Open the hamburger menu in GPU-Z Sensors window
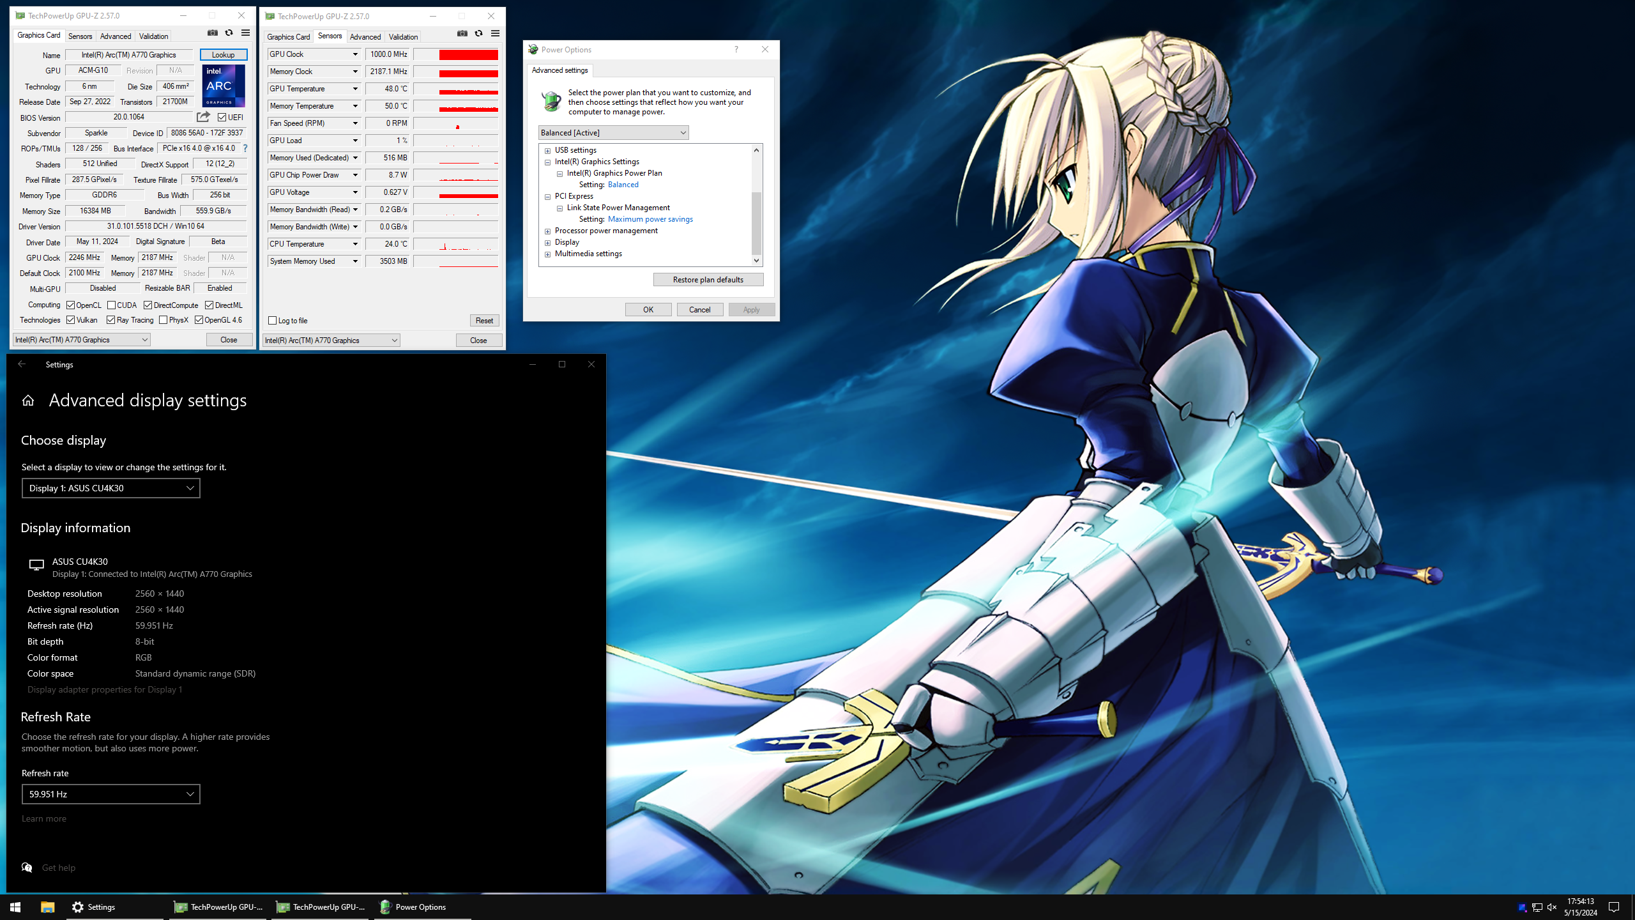 tap(495, 34)
